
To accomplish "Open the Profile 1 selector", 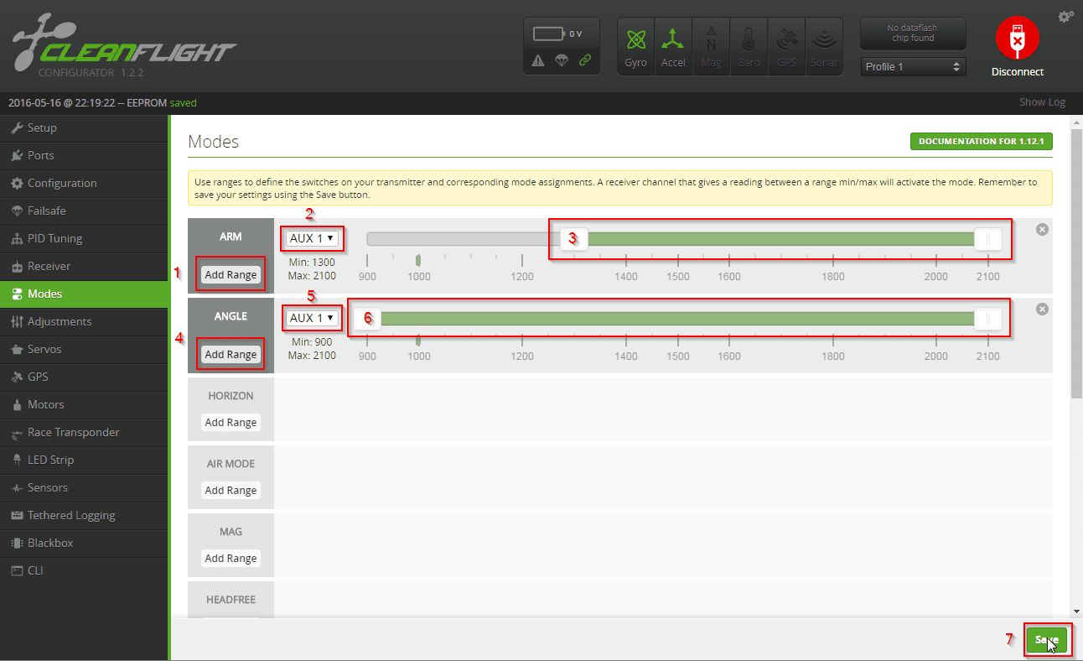I will pyautogui.click(x=913, y=66).
